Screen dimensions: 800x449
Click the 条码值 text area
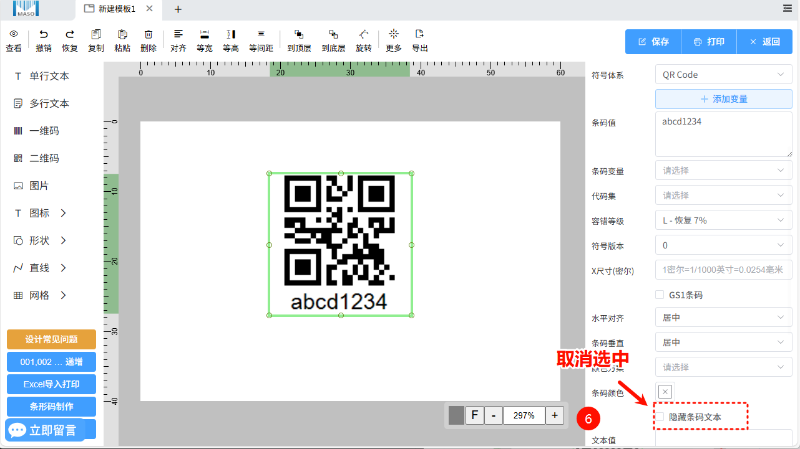click(723, 134)
